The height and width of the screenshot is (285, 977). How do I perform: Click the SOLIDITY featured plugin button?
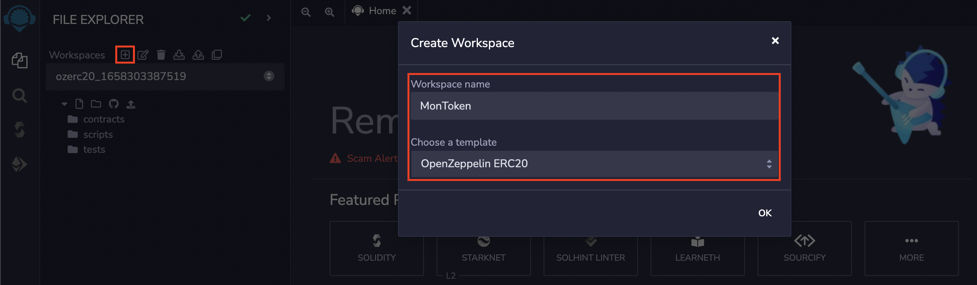(x=377, y=248)
